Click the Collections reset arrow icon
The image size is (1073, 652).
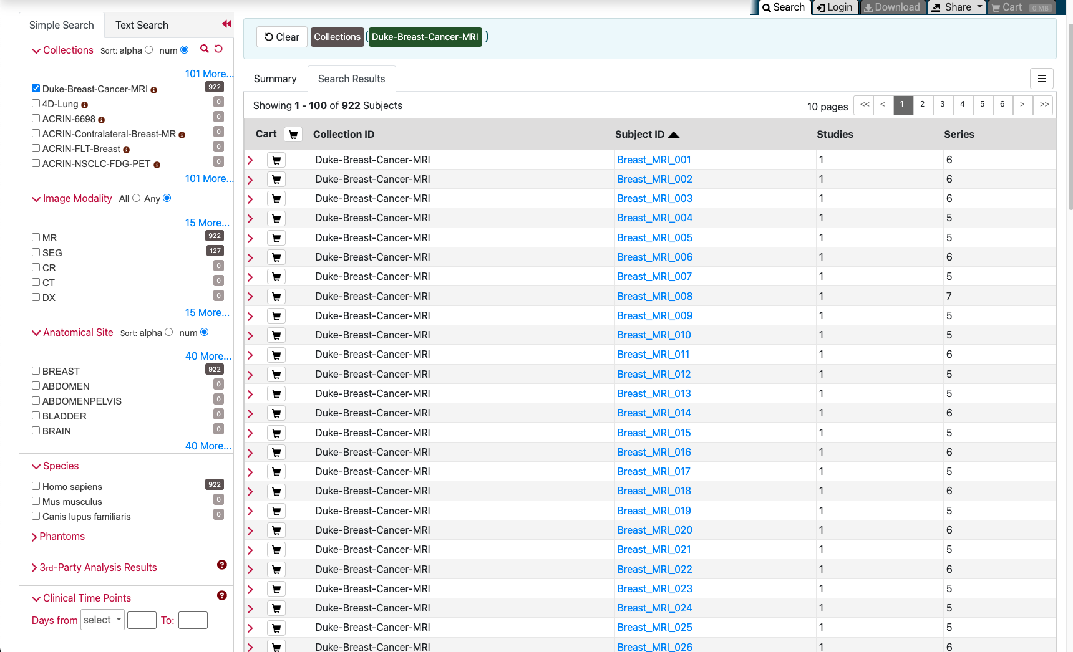tap(218, 49)
